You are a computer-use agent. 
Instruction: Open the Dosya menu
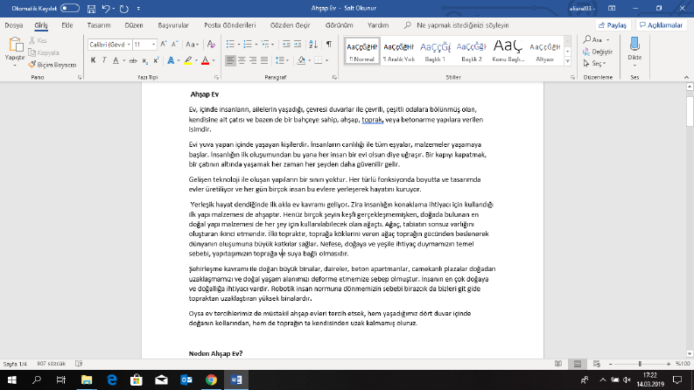(x=14, y=25)
